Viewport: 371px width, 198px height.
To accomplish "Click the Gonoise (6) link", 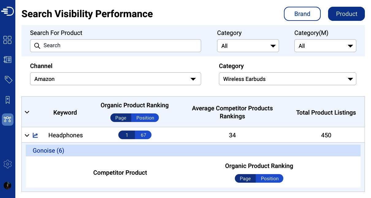I will [48, 150].
